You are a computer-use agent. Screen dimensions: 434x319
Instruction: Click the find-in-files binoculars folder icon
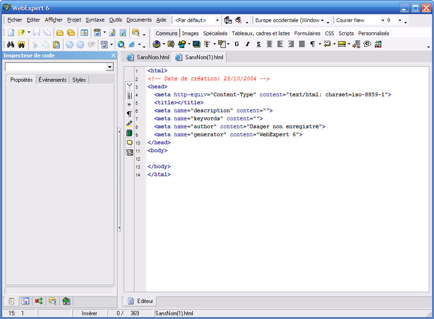pyautogui.click(x=21, y=44)
